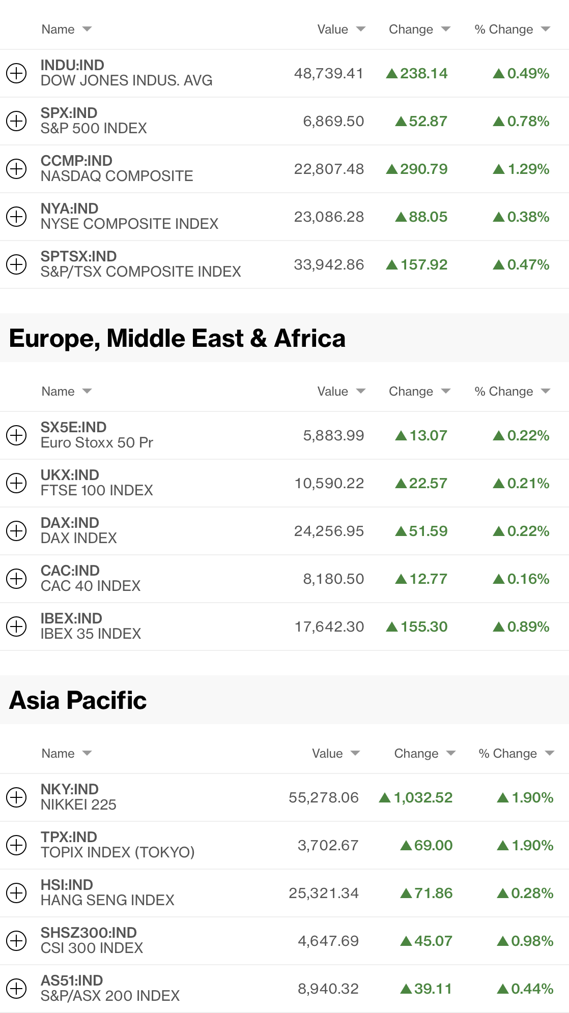Add FTSE 100 Index to watchlist

click(16, 483)
